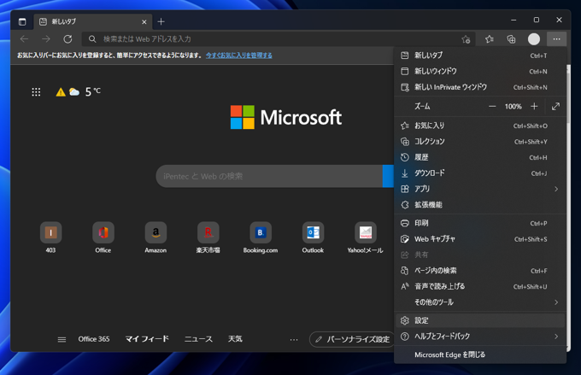Open 新しい InPrivate ウィンドウ

(x=480, y=87)
